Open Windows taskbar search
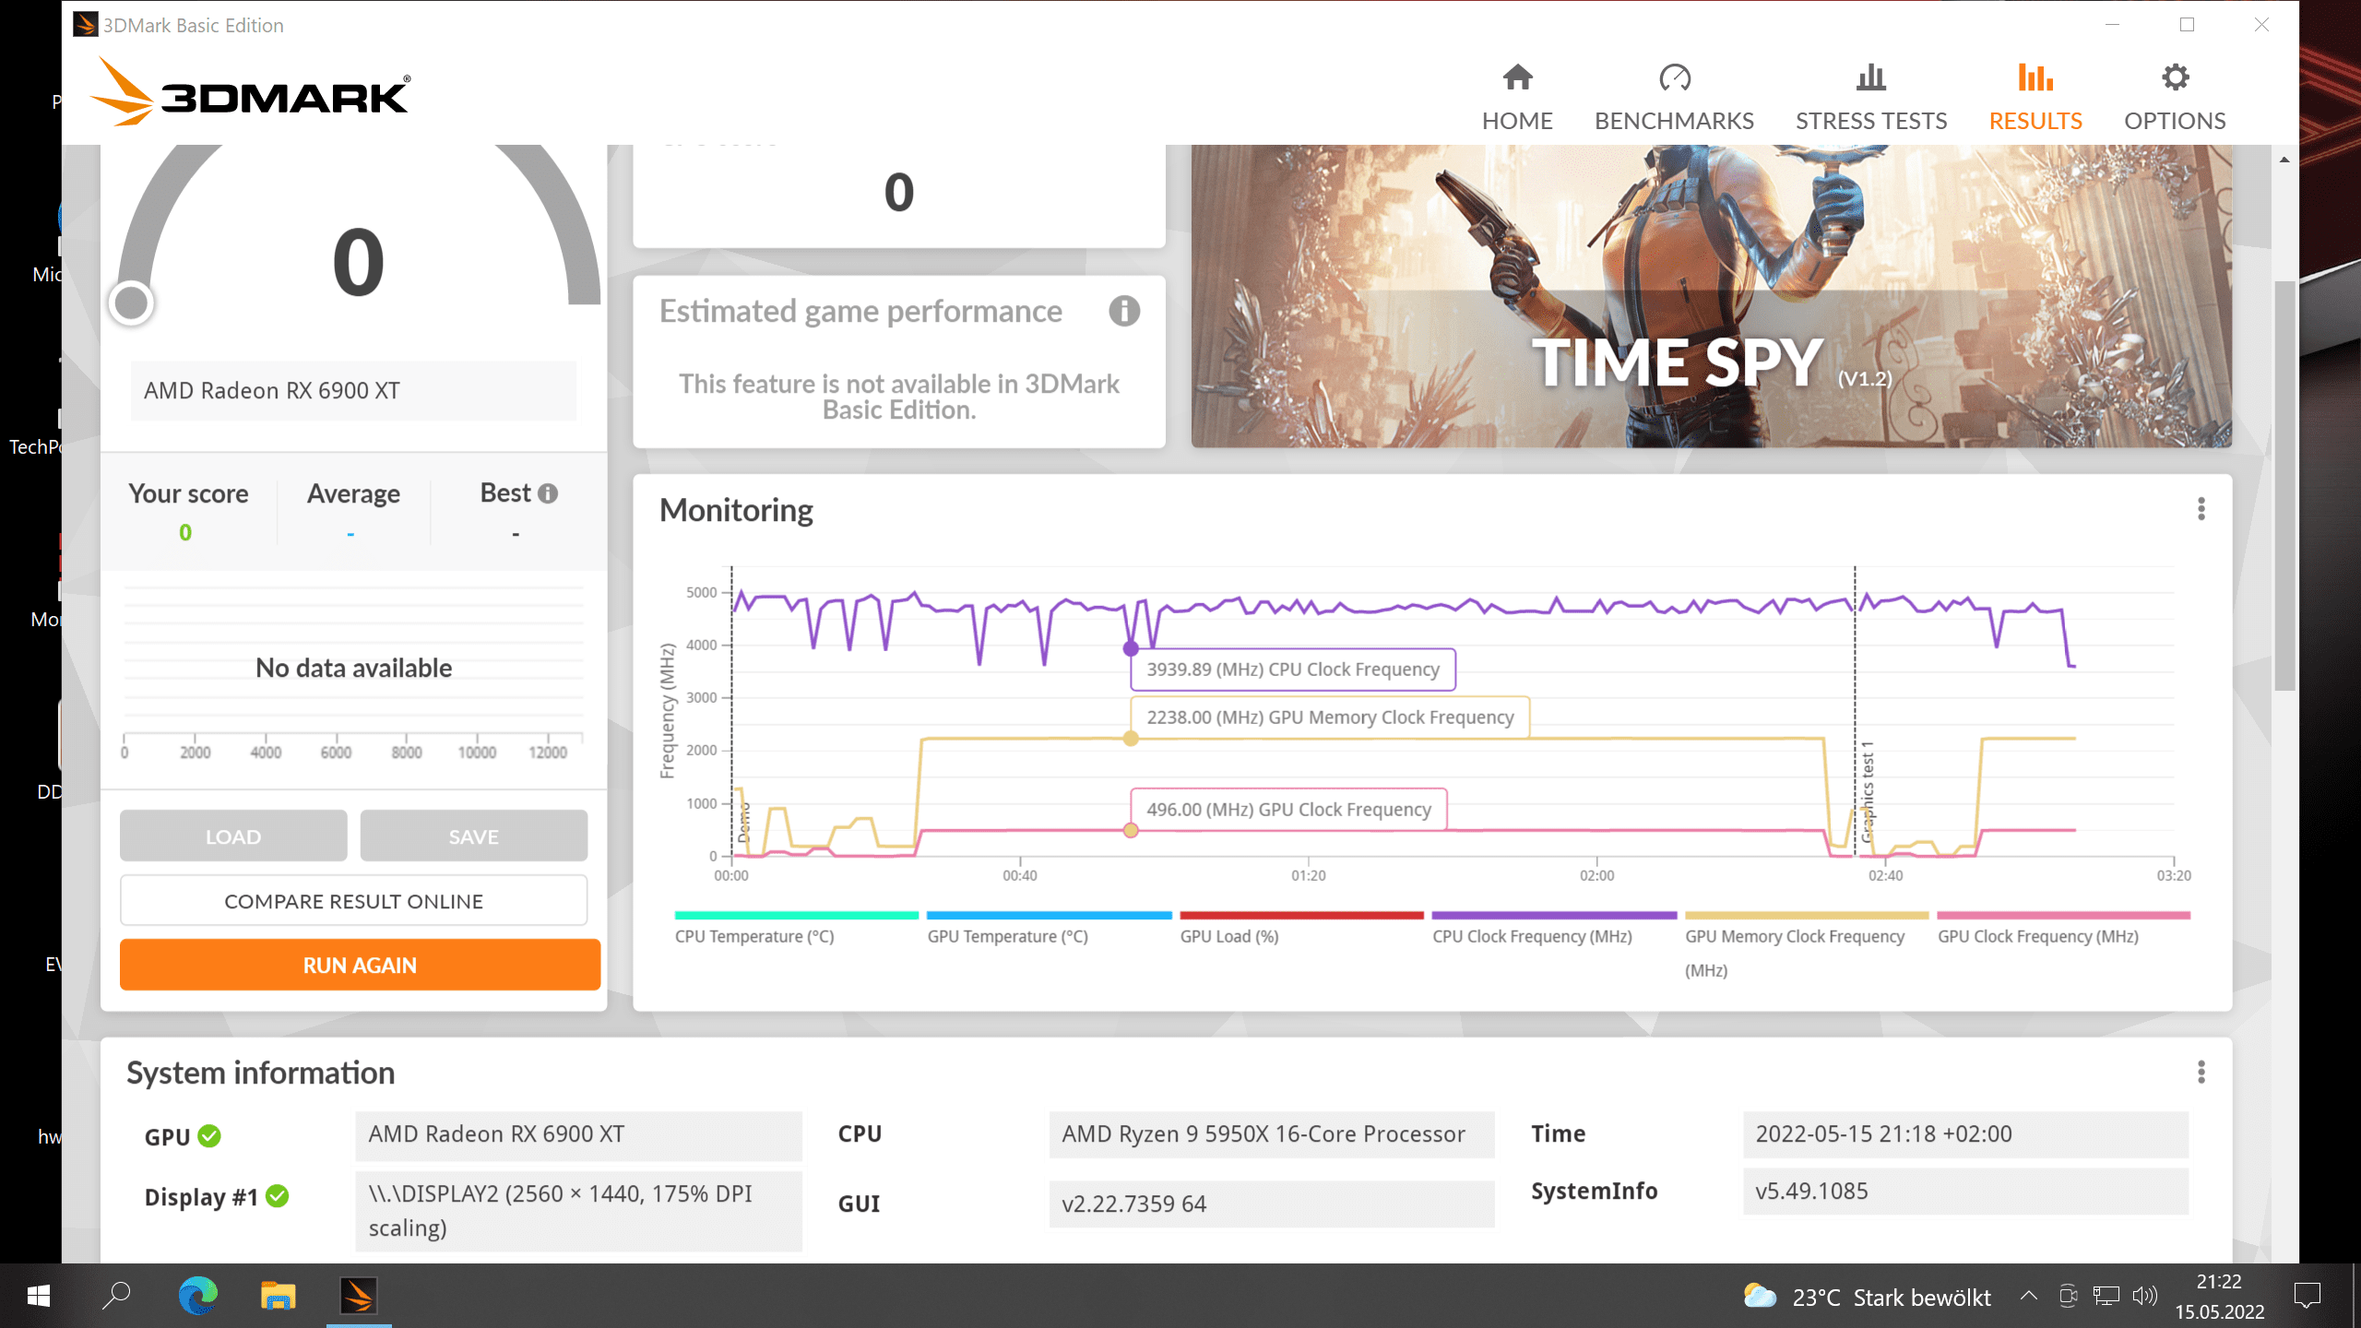The image size is (2361, 1328). coord(116,1296)
